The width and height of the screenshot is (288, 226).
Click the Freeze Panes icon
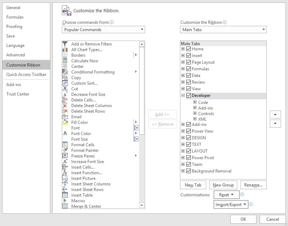point(65,156)
